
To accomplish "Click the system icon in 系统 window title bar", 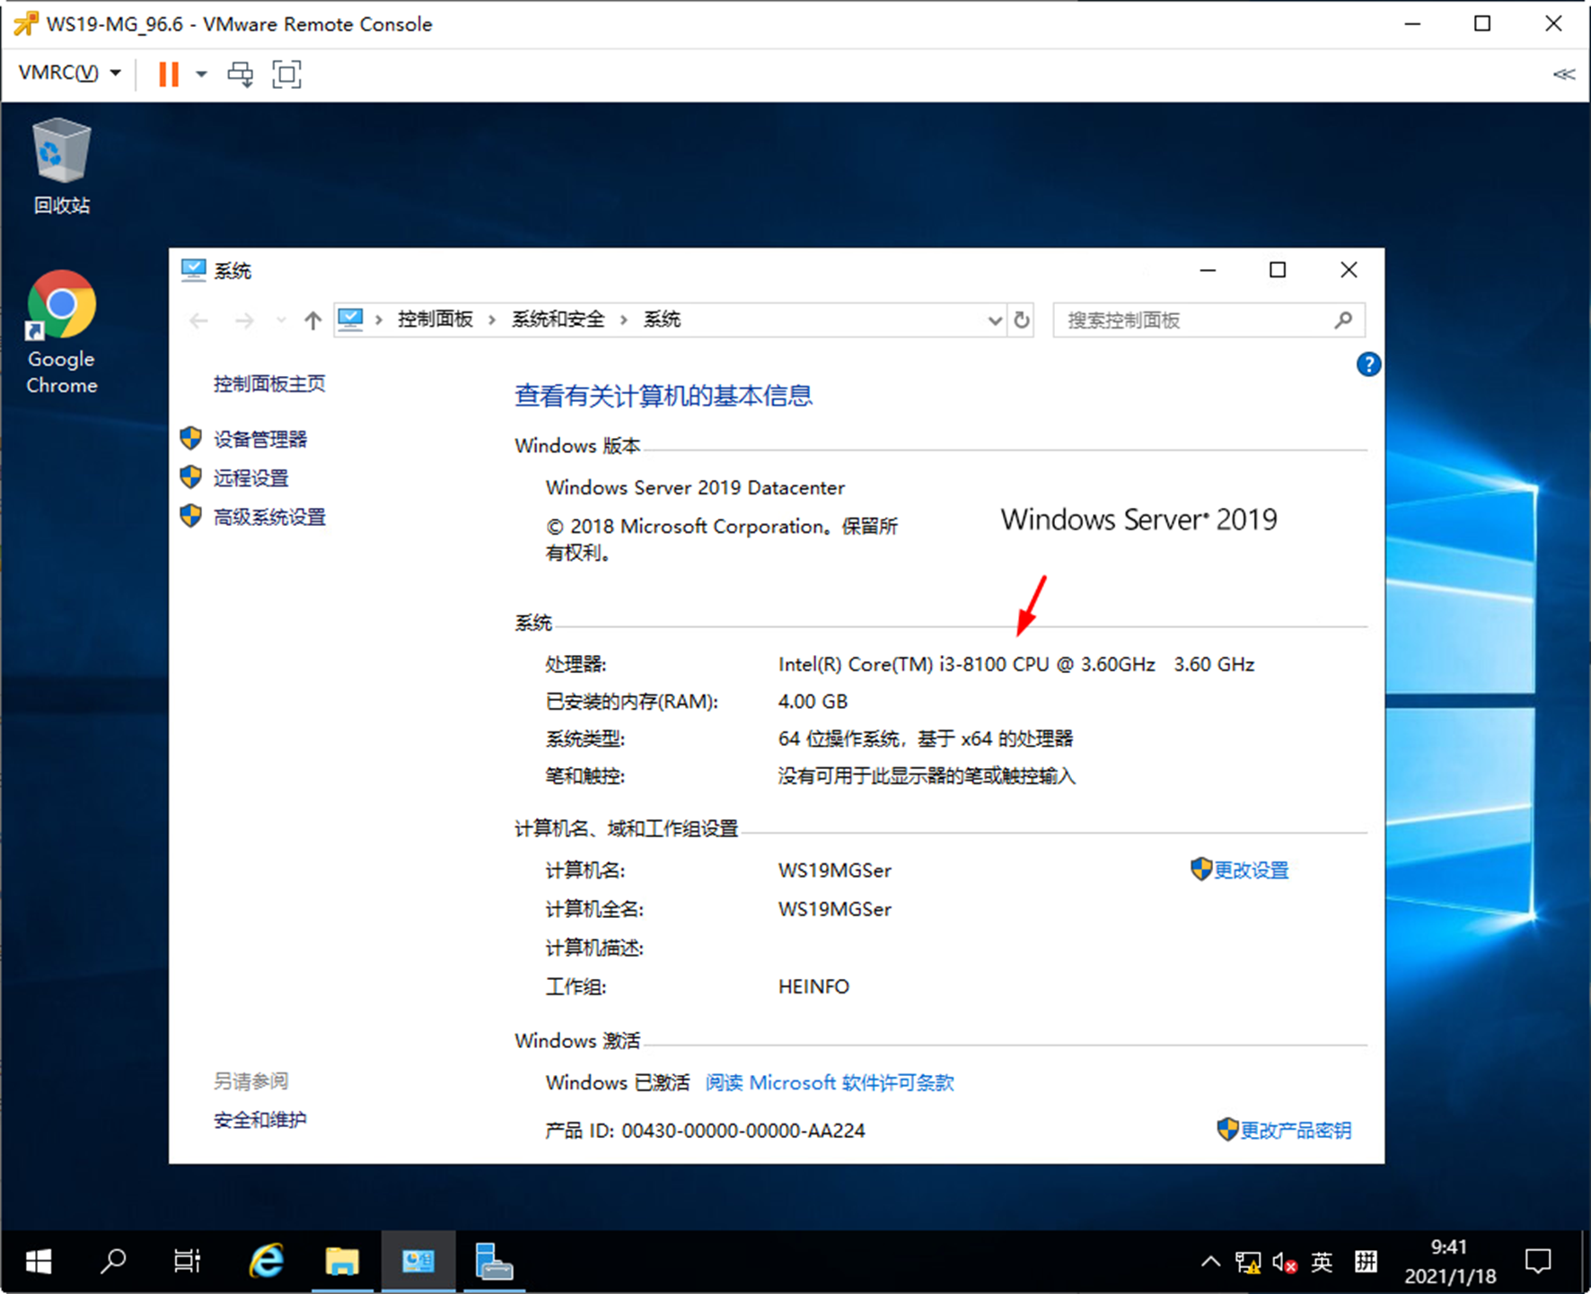I will [x=193, y=270].
